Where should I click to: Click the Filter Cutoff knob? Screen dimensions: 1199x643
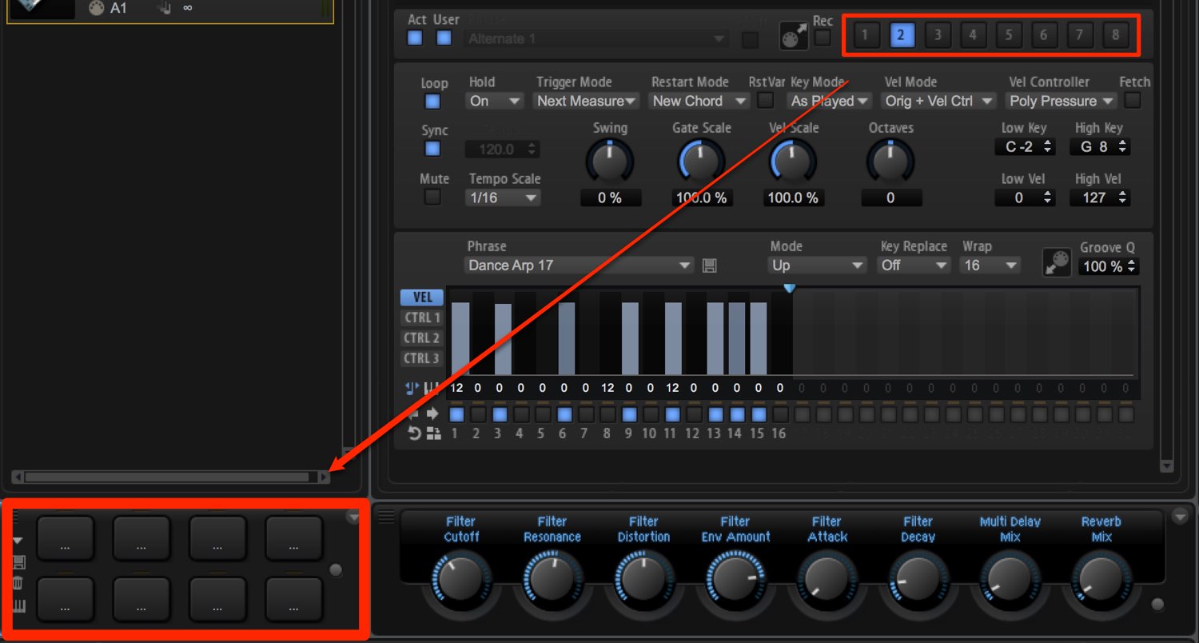coord(460,579)
